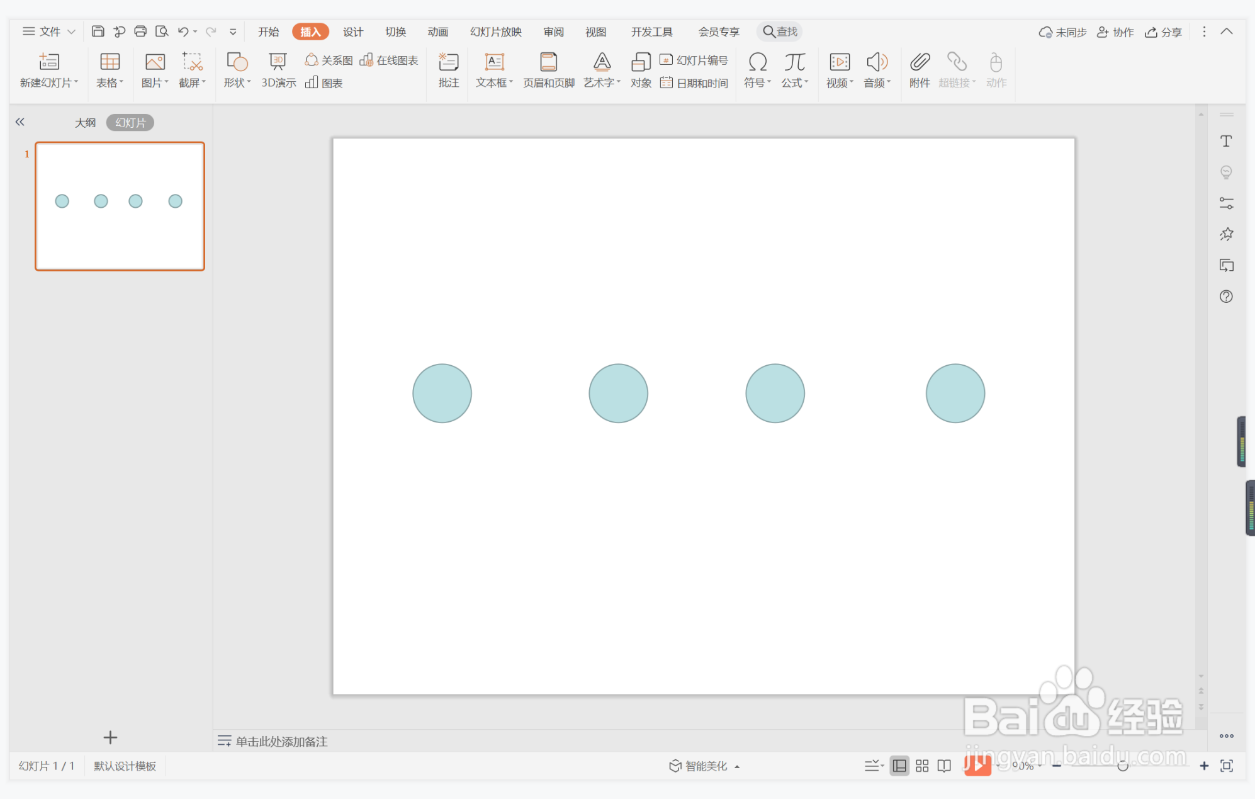Click fit slide to window icon
Screen dimensions: 1255x799
[x=1227, y=766]
